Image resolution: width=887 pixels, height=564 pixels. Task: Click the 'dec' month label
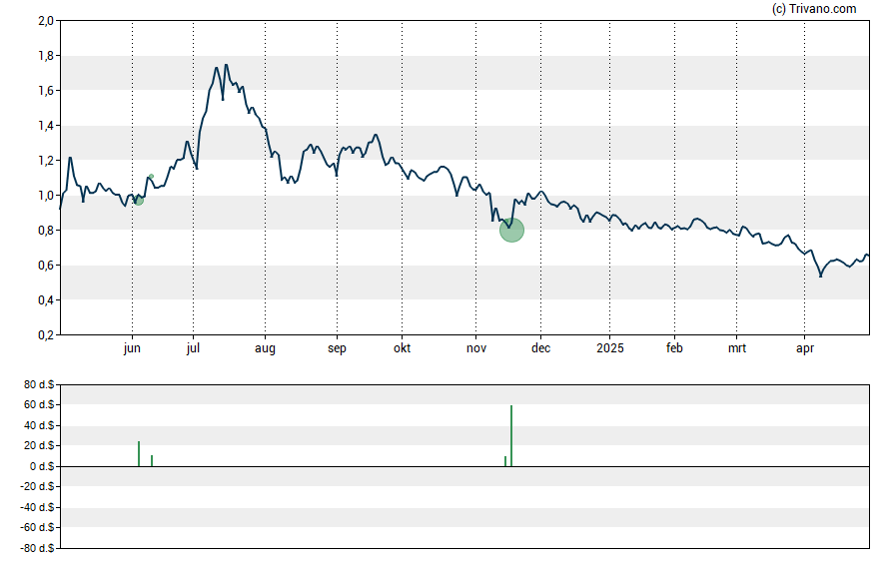point(540,348)
